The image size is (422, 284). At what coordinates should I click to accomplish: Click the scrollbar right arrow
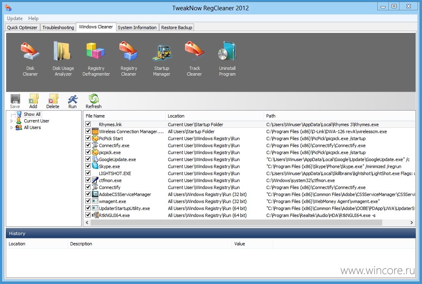tap(411, 222)
